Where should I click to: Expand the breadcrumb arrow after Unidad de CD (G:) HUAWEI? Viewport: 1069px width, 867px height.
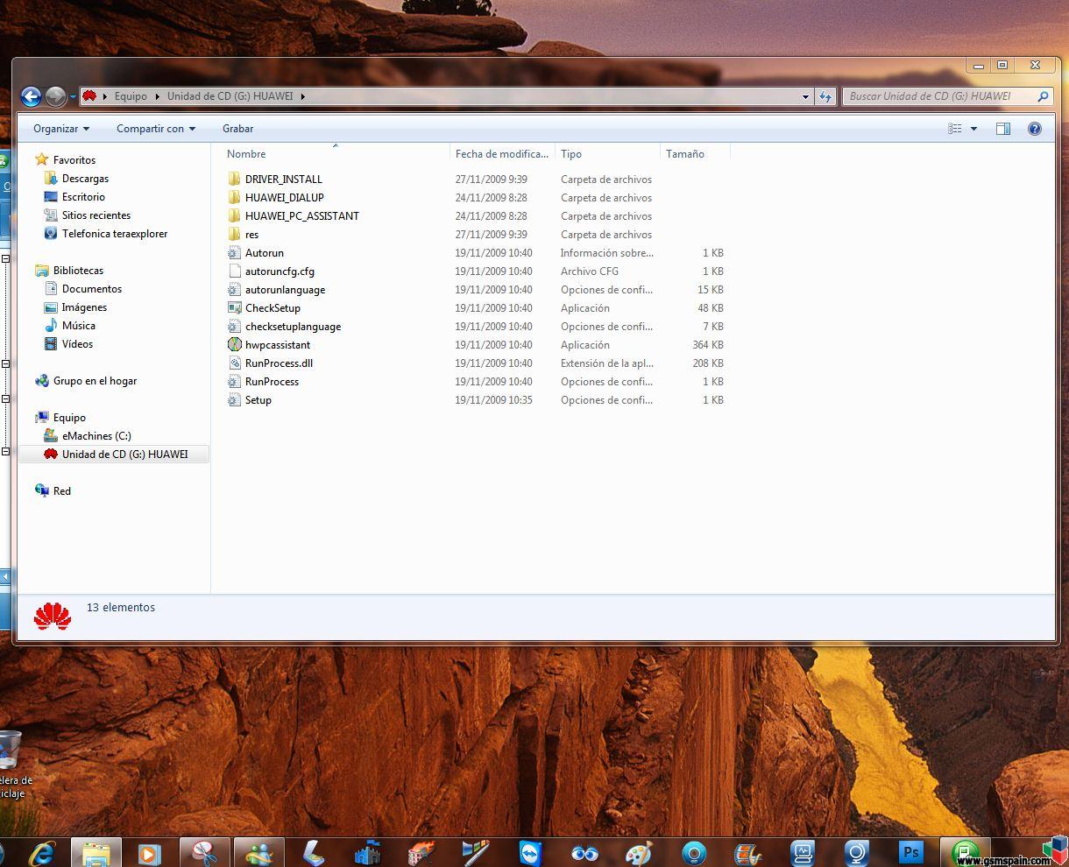[x=303, y=96]
